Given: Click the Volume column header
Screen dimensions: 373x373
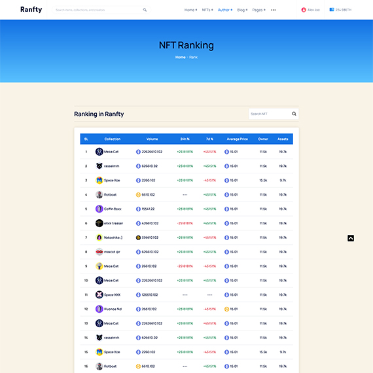Looking at the screenshot, I should (152, 139).
